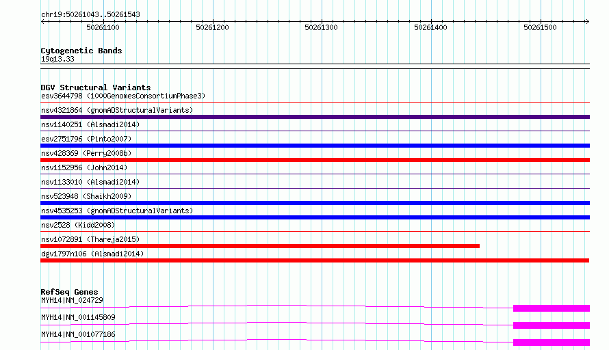Click the purple bar under nsv4321864
The image size is (609, 350).
(x=315, y=117)
